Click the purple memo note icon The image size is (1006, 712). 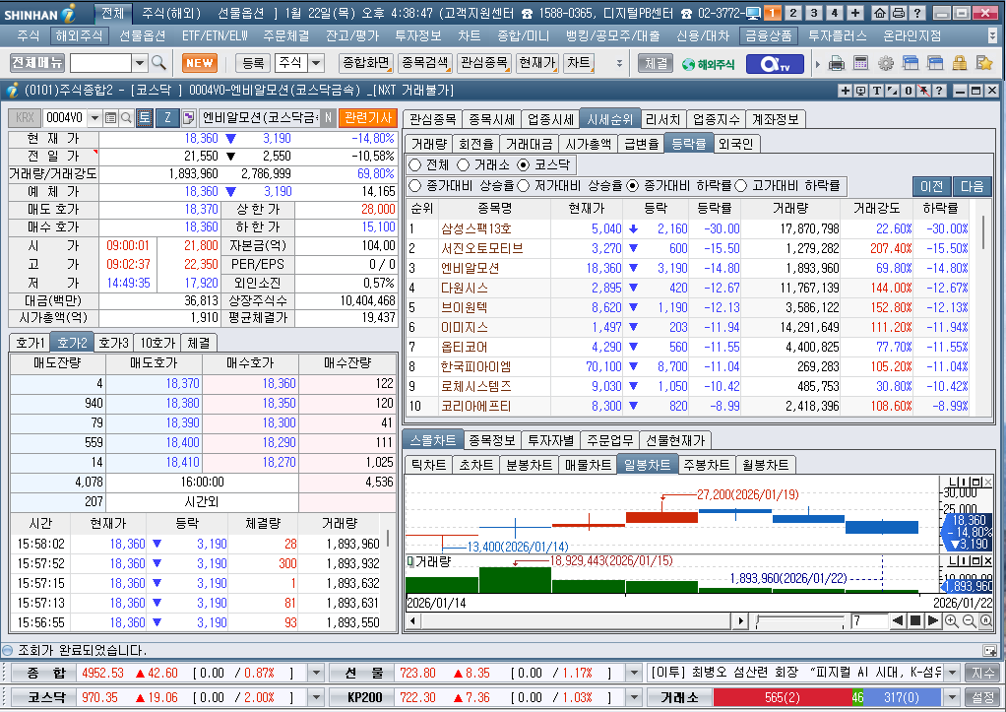pos(188,117)
